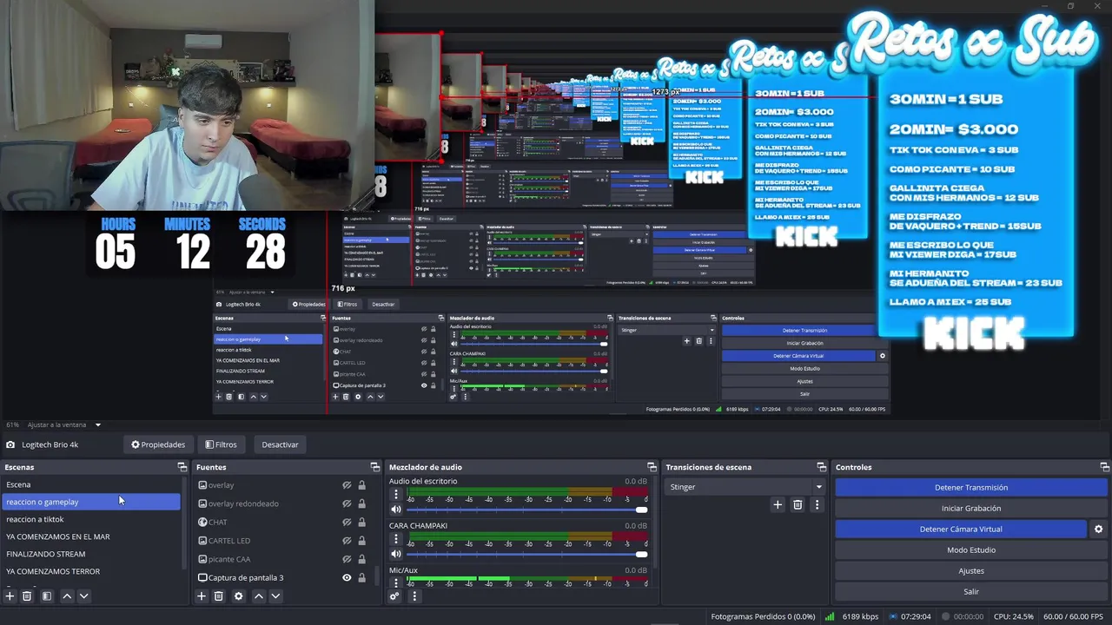Undock the Fuentes panel
This screenshot has height=625, width=1112.
[x=374, y=467]
